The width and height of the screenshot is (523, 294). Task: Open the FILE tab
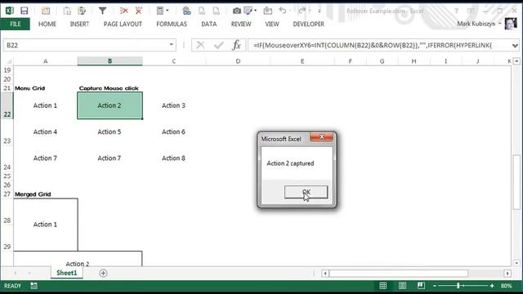click(15, 24)
